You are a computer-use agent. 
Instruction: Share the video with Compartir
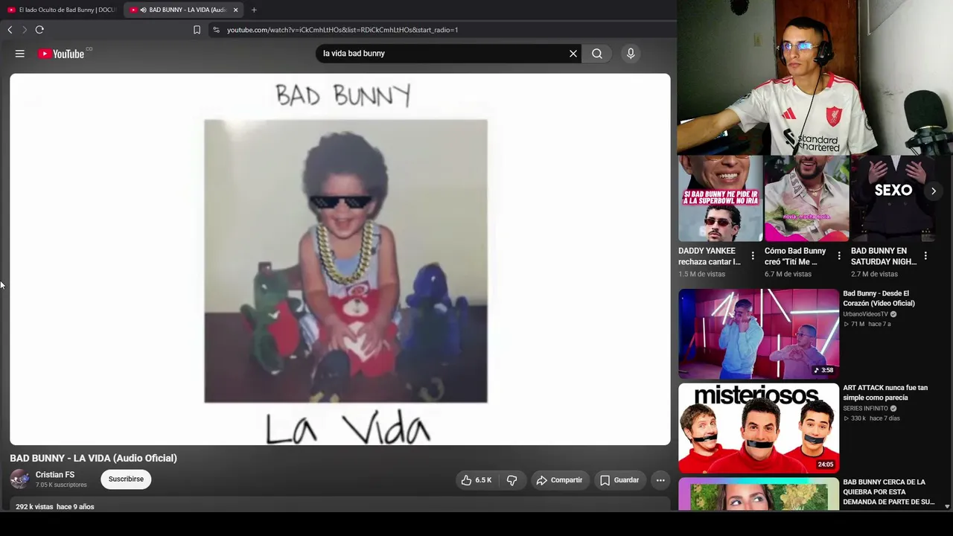(x=559, y=480)
